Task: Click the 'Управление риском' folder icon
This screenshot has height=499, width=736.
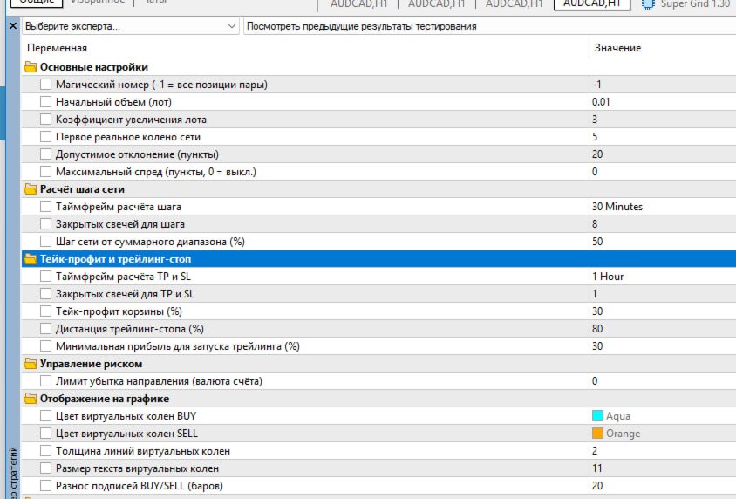Action: tap(30, 364)
